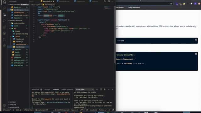Viewport: 201px width, 113px height.
Task: Click the split editor icon in the editor title bar
Action: coord(109,1)
